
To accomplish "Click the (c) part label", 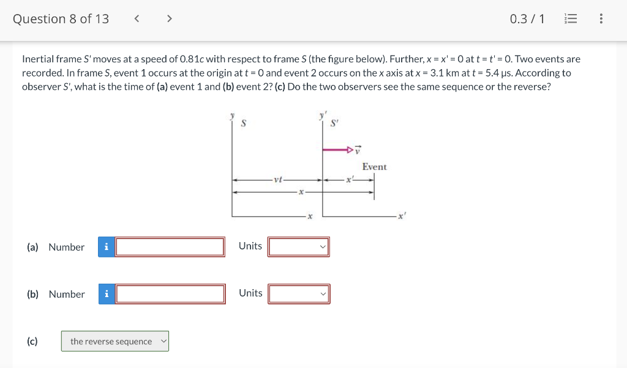I will [x=32, y=341].
